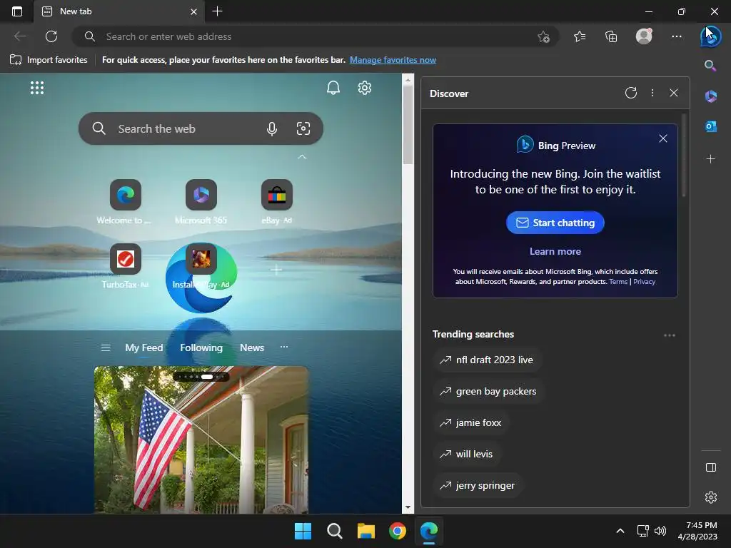The image size is (731, 548).
Task: Open the Favorites list icon
Action: tap(580, 36)
